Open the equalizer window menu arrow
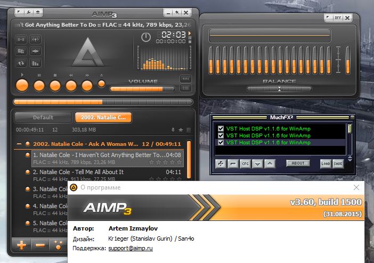This screenshot has height=263, width=374. [328, 18]
